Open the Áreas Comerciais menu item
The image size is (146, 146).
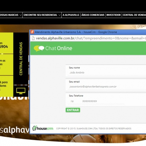pos(93,15)
